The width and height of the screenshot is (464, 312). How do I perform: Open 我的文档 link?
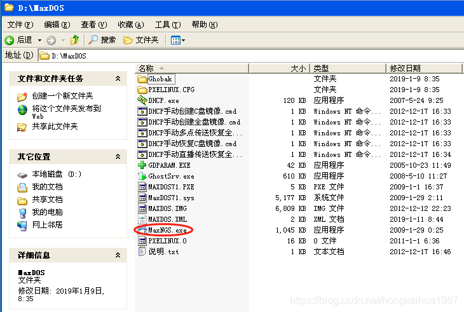(47, 187)
